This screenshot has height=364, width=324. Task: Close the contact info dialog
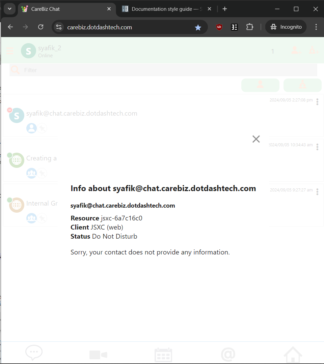click(256, 139)
